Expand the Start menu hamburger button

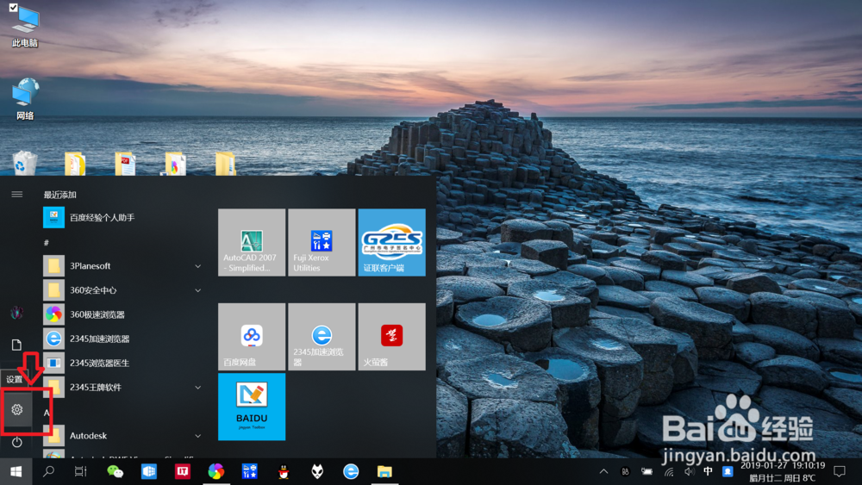point(17,194)
